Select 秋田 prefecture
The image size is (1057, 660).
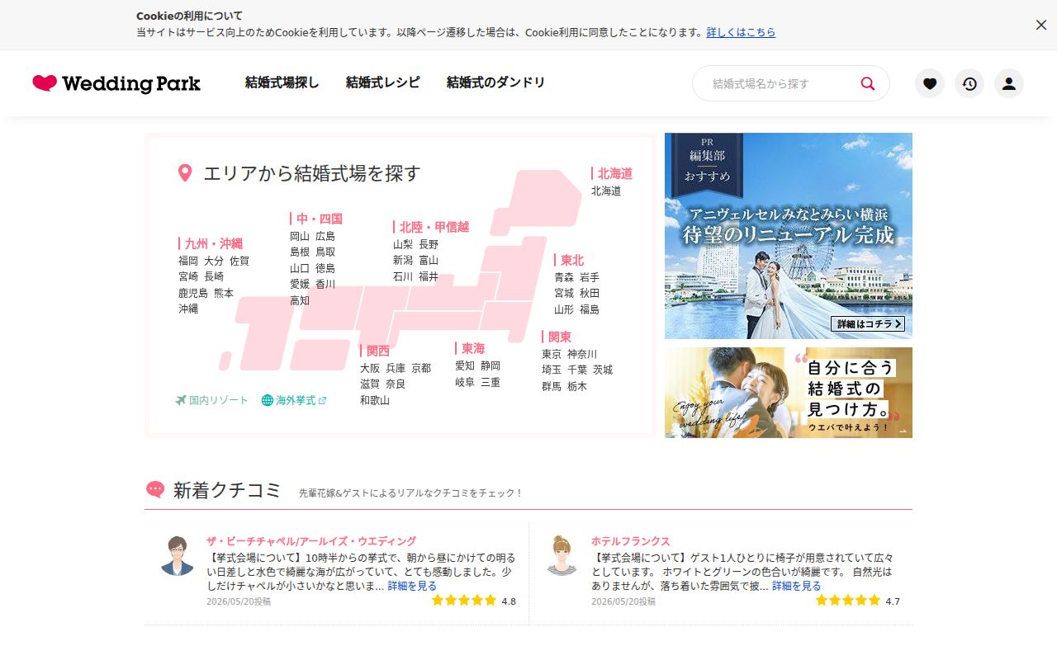point(590,293)
